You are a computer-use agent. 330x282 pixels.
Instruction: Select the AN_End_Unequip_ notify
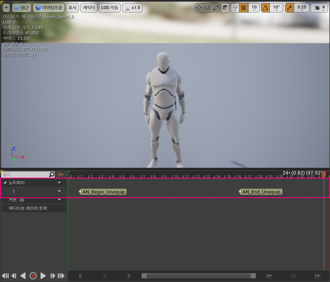260,192
